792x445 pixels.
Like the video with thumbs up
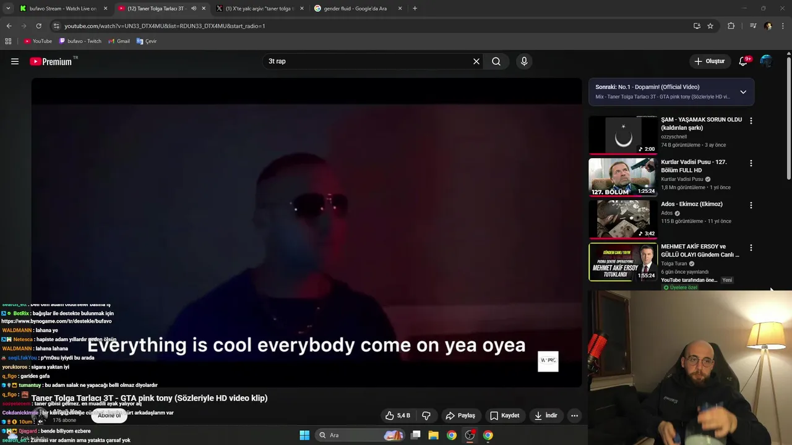click(x=398, y=415)
